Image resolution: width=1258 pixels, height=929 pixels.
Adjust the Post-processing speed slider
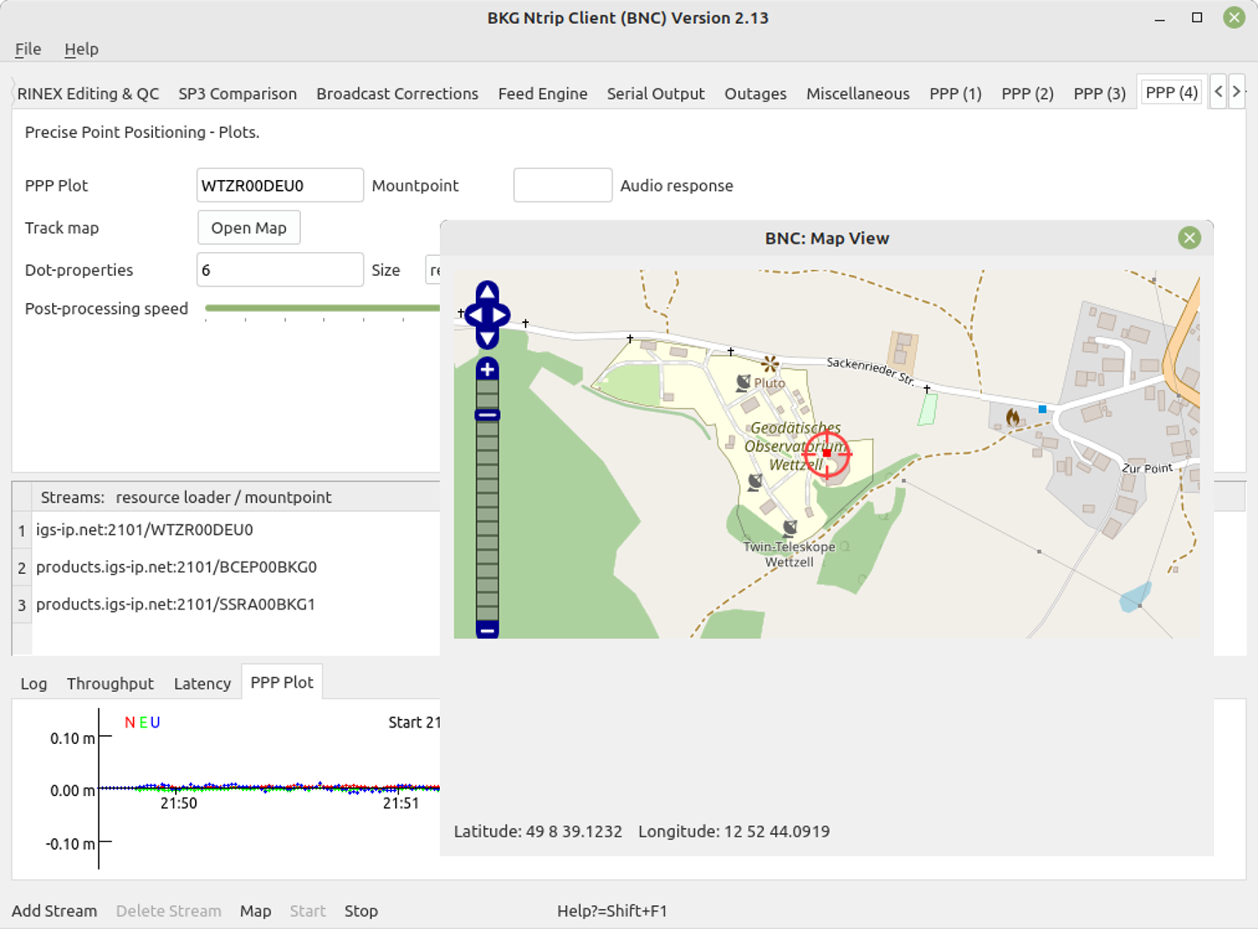(x=322, y=309)
